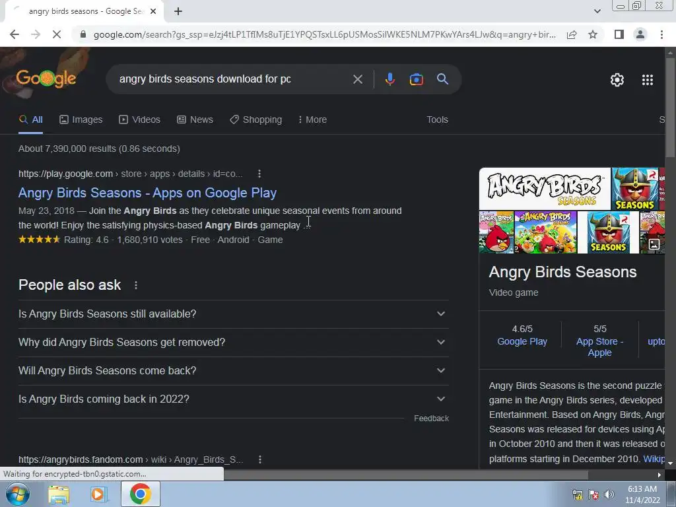Open Chrome three-dot menu
This screenshot has height=507, width=676.
(661, 34)
